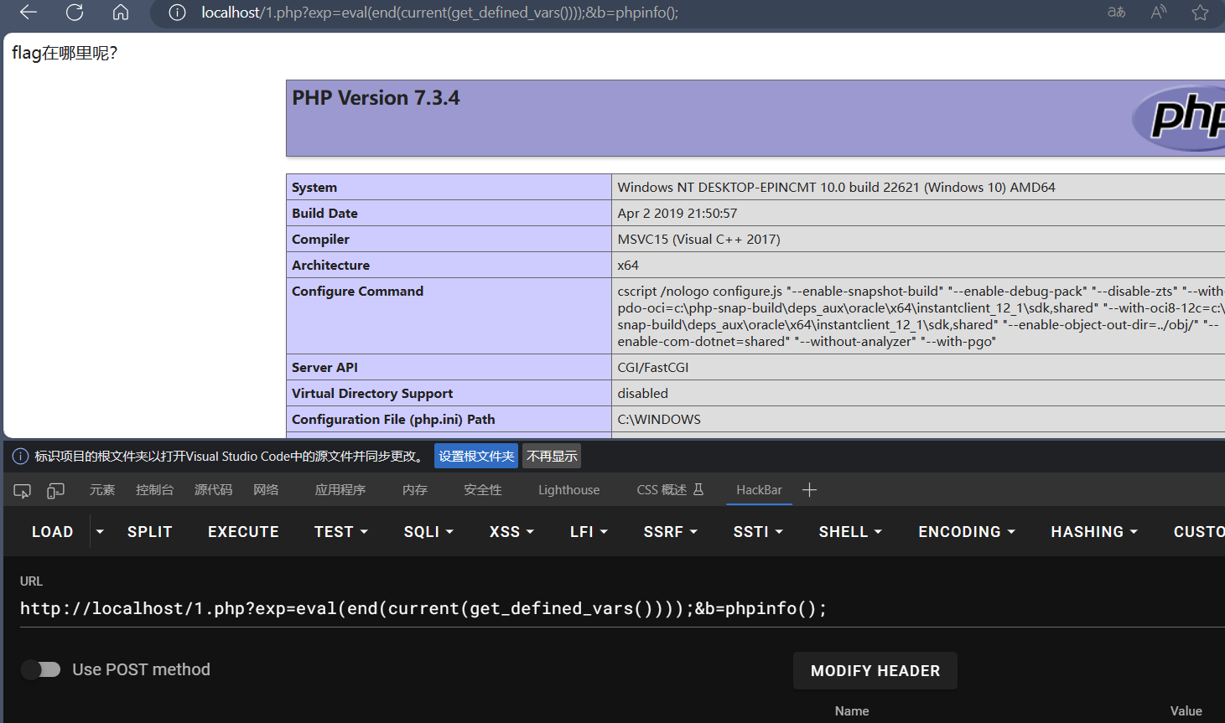Switch to the Lighthouse tab
Image resolution: width=1225 pixels, height=723 pixels.
tap(568, 490)
